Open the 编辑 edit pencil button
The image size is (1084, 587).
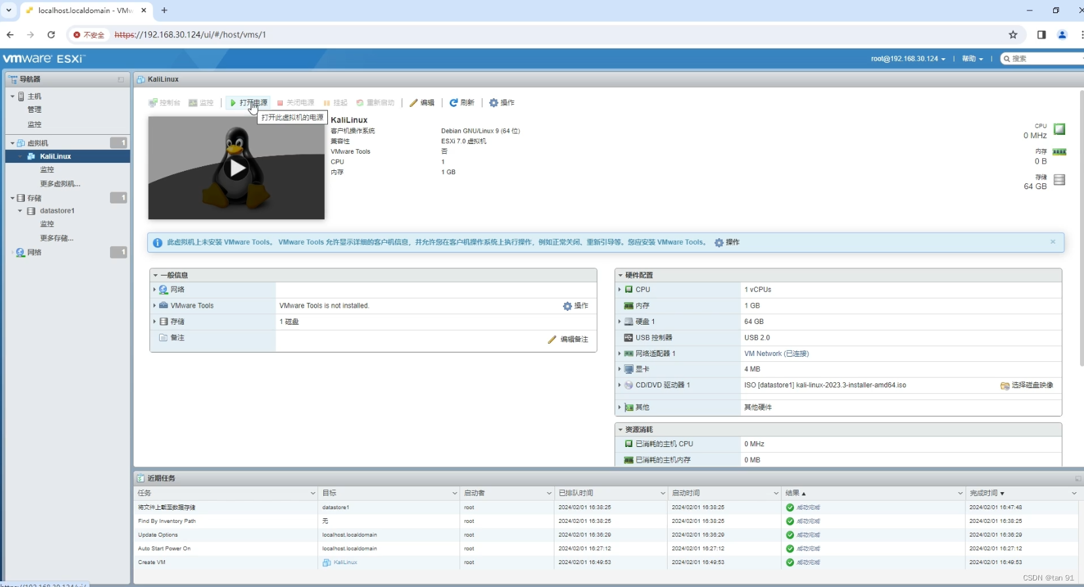tap(422, 103)
